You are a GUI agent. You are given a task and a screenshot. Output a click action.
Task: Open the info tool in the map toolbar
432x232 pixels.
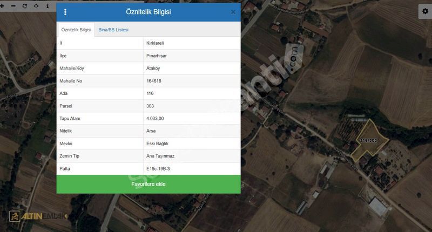48,6
